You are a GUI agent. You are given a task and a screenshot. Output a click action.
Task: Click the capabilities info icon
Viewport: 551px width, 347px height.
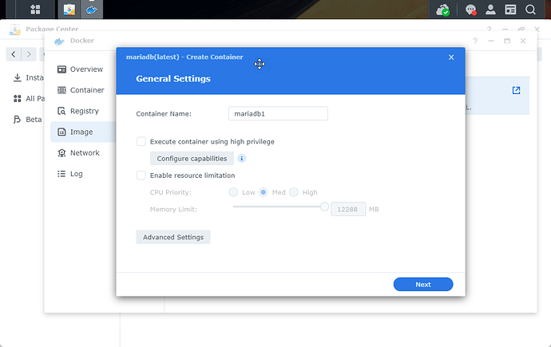pos(242,159)
